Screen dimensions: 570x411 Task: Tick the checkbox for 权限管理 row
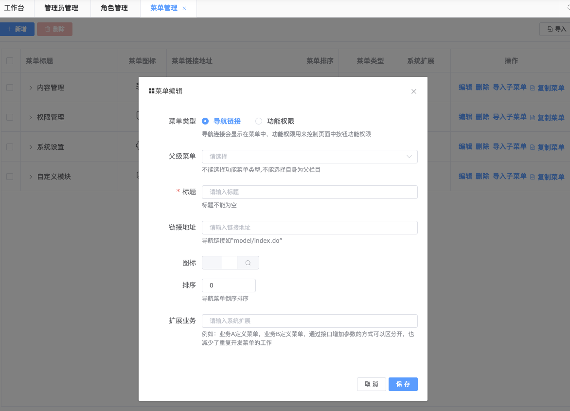click(10, 117)
